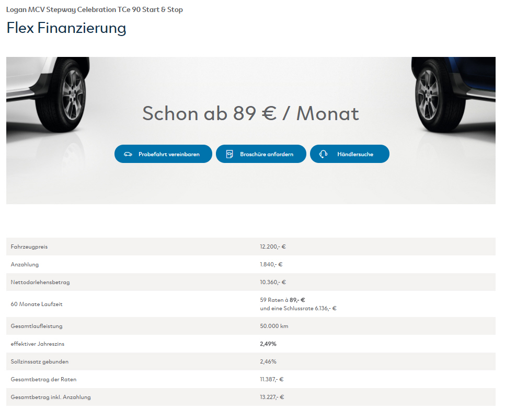The image size is (505, 410).
Task: Click the brochure document icon
Action: [x=229, y=154]
